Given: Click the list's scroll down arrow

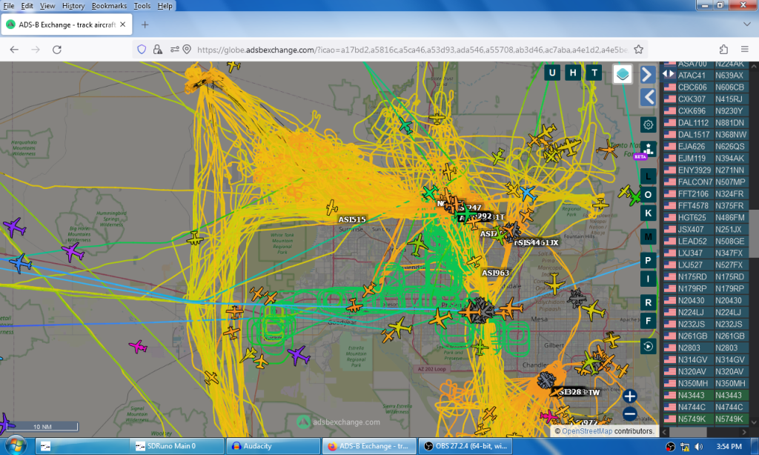Looking at the screenshot, I should click(x=754, y=422).
